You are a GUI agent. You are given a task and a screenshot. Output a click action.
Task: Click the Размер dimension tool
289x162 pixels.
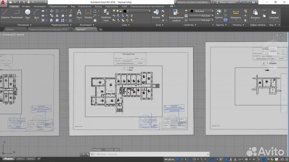click(88, 14)
